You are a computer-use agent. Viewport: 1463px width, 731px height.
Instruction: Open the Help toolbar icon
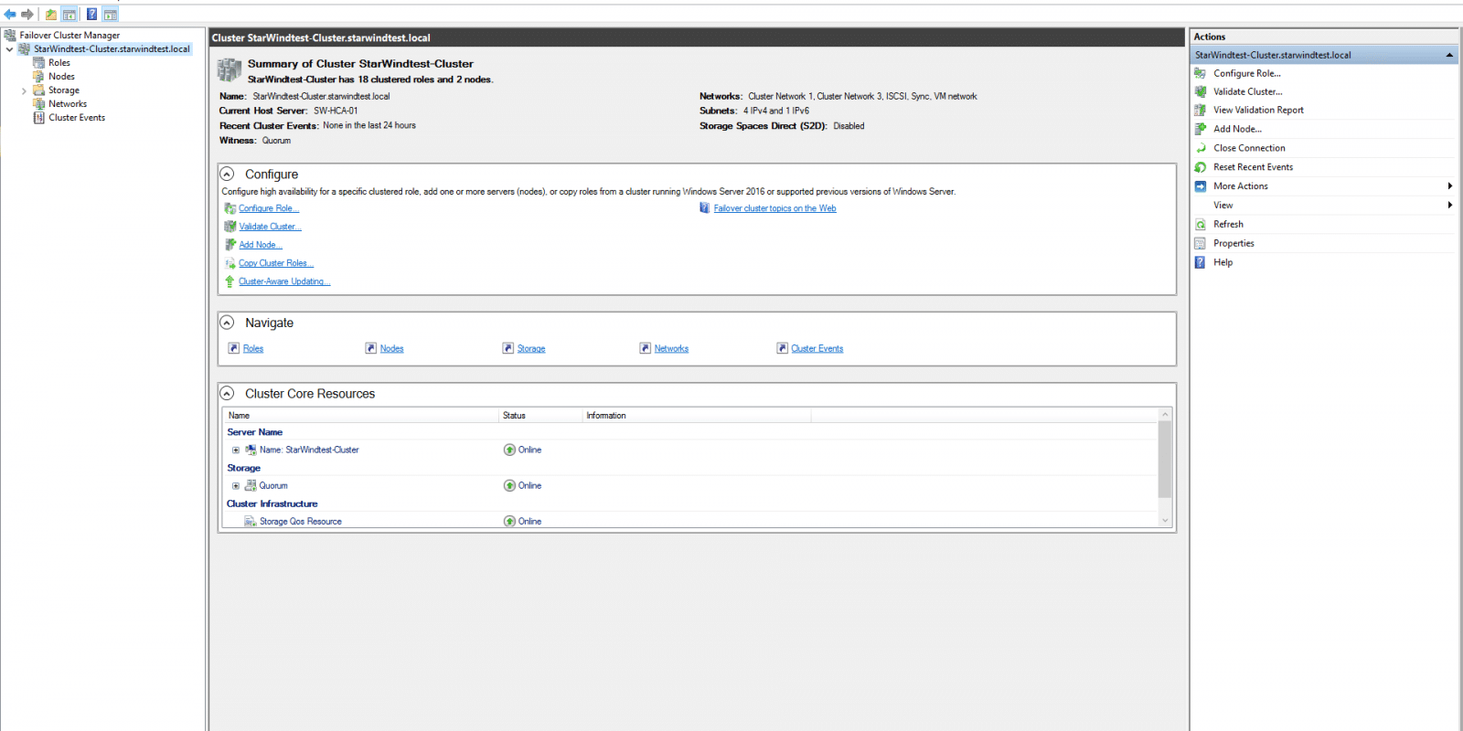pos(91,14)
